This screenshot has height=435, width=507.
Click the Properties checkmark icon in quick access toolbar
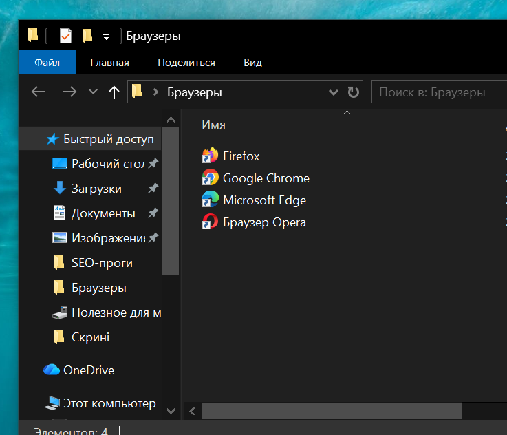(x=65, y=36)
